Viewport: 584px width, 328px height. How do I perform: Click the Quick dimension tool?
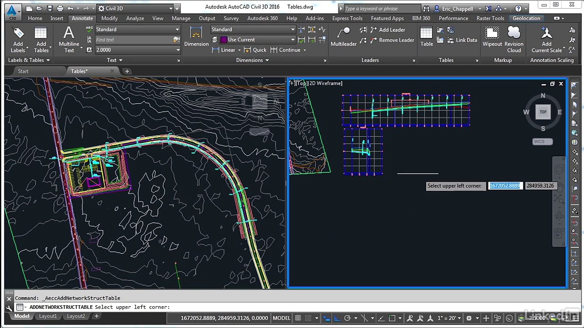[x=255, y=50]
